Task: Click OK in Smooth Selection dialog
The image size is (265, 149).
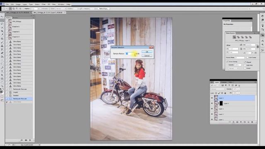Action: click(x=147, y=52)
